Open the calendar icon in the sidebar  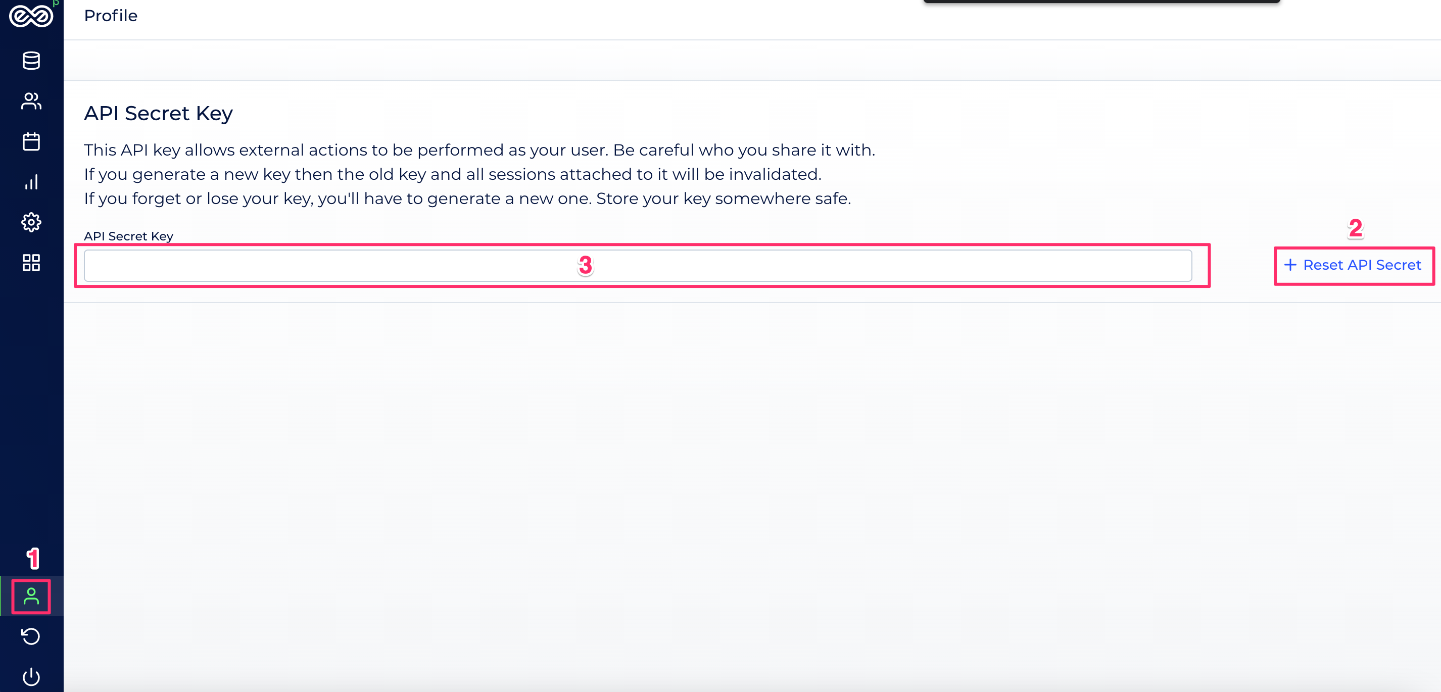[31, 141]
